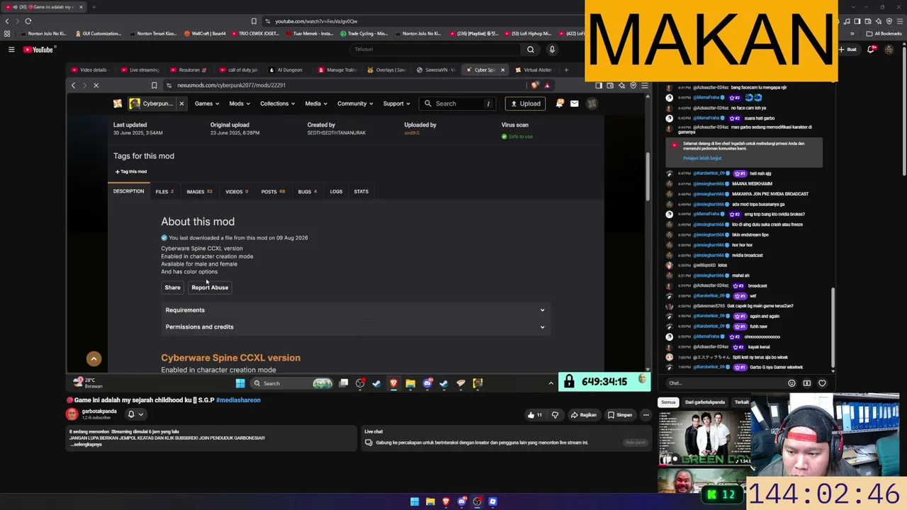The height and width of the screenshot is (510, 907).
Task: Click the Bagikan share button
Action: (584, 415)
